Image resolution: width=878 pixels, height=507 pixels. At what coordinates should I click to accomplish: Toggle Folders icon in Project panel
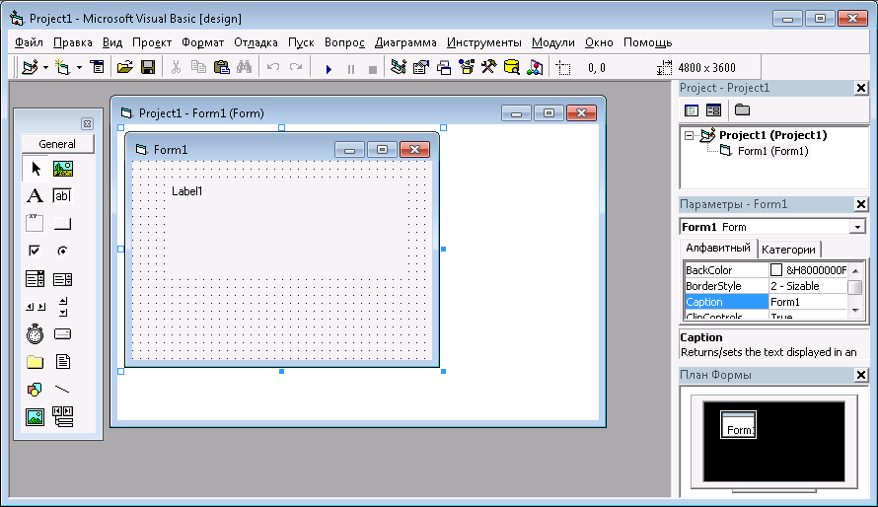(743, 110)
